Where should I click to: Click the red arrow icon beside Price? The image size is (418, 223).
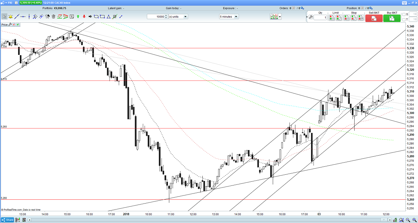click(14, 25)
